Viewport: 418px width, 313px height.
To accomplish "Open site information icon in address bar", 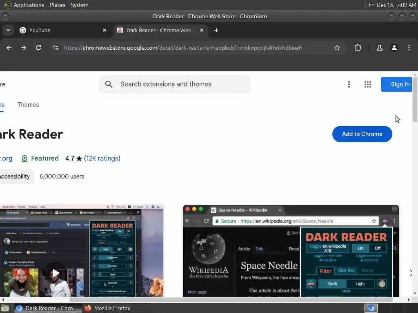I will (x=56, y=48).
